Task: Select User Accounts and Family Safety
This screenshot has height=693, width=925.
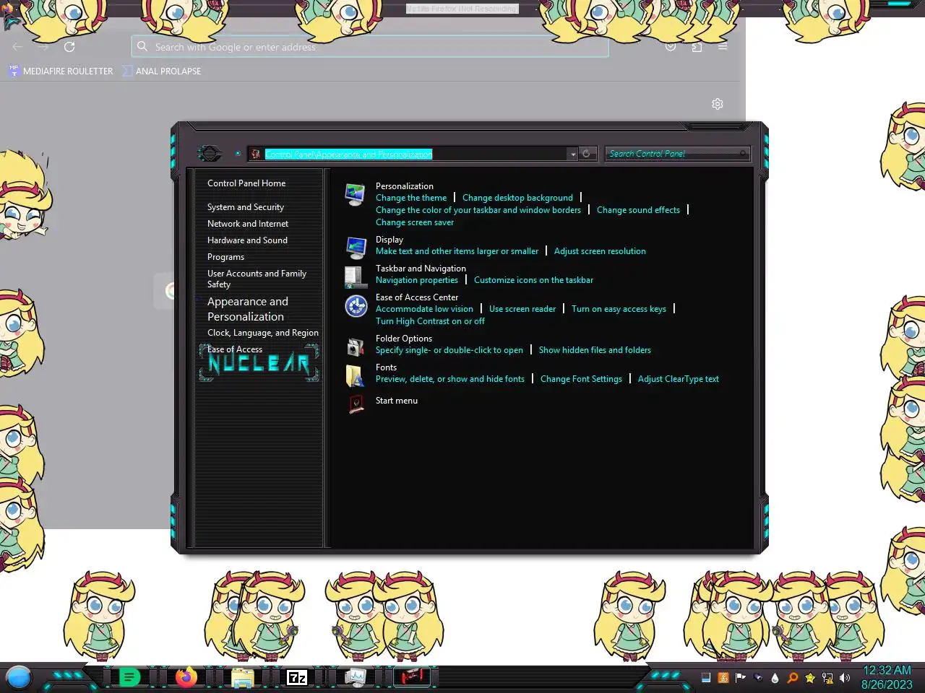Action: pyautogui.click(x=257, y=279)
